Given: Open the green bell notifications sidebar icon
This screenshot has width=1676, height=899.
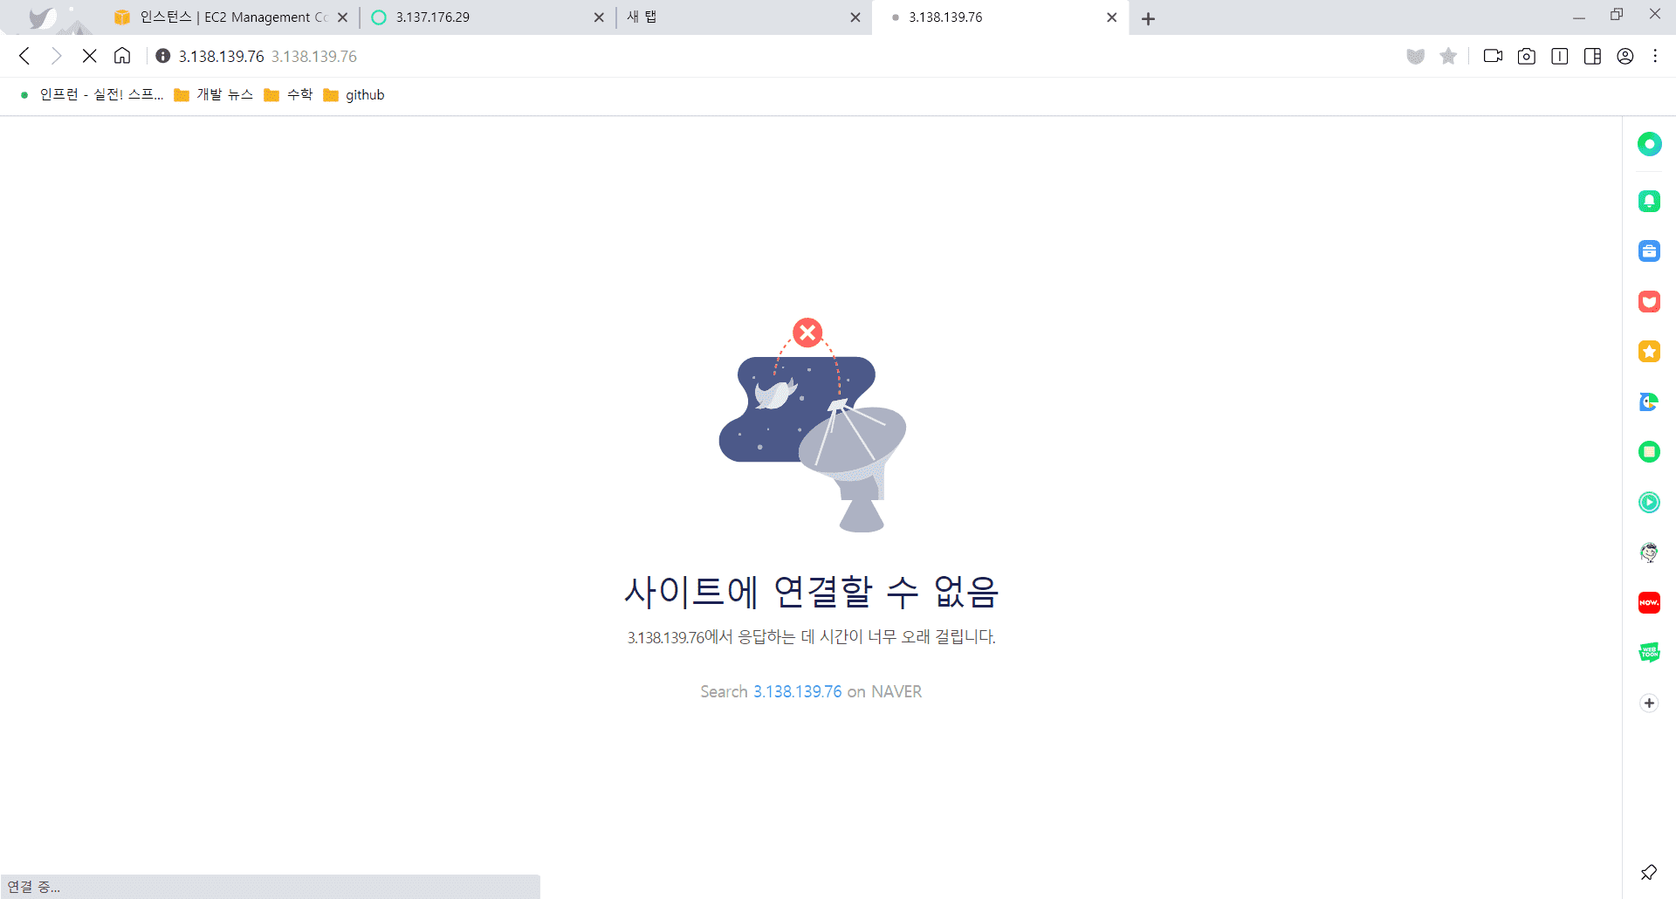Looking at the screenshot, I should (x=1649, y=202).
